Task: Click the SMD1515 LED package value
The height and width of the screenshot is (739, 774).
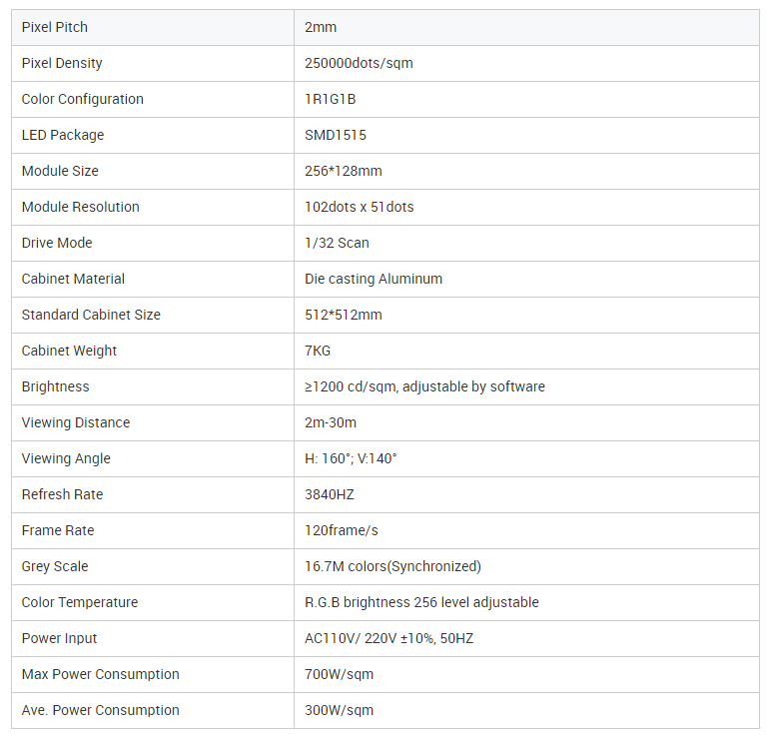Action: tap(336, 135)
